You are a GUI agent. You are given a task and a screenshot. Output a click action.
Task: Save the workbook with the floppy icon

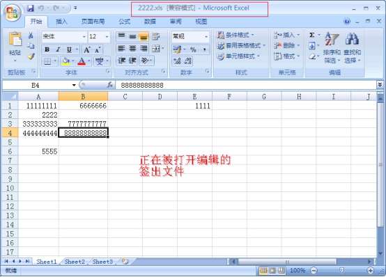pos(30,8)
